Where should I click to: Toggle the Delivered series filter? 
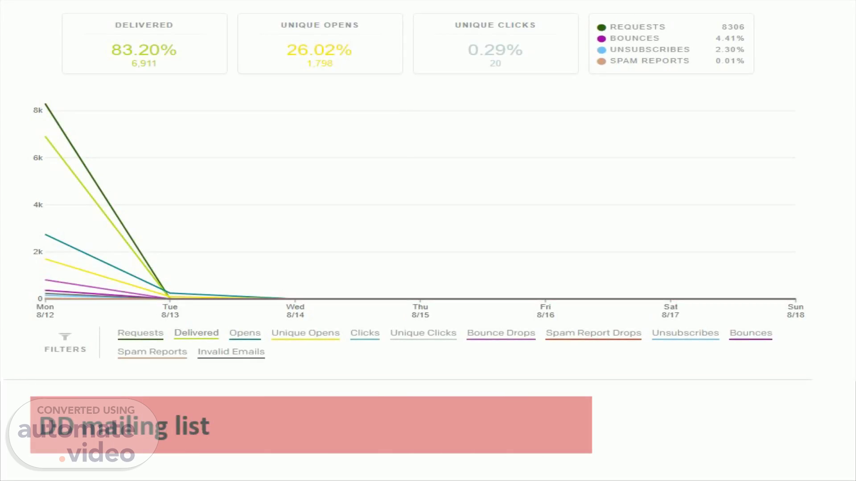click(196, 333)
